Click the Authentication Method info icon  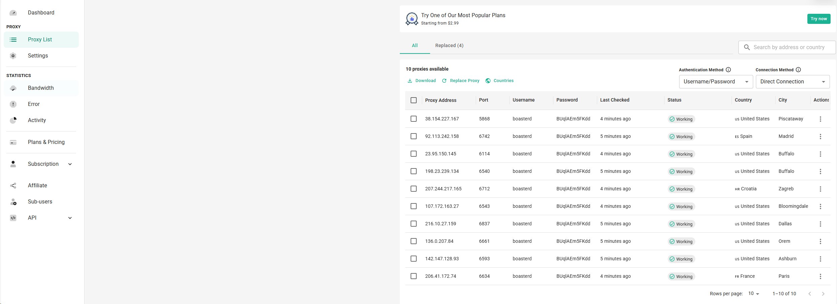click(x=728, y=70)
